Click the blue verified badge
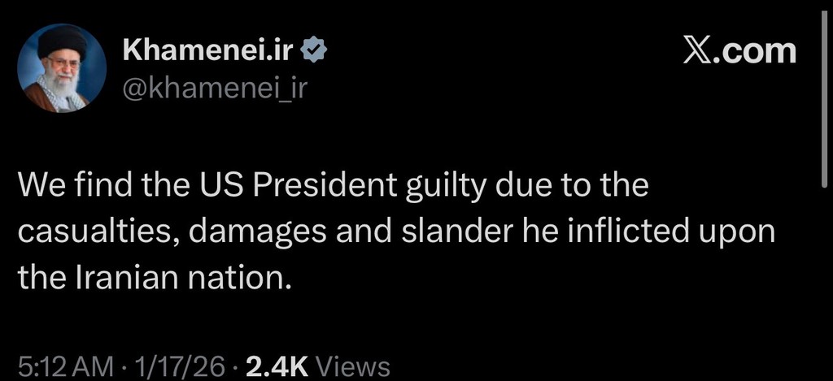The image size is (833, 381). point(314,51)
